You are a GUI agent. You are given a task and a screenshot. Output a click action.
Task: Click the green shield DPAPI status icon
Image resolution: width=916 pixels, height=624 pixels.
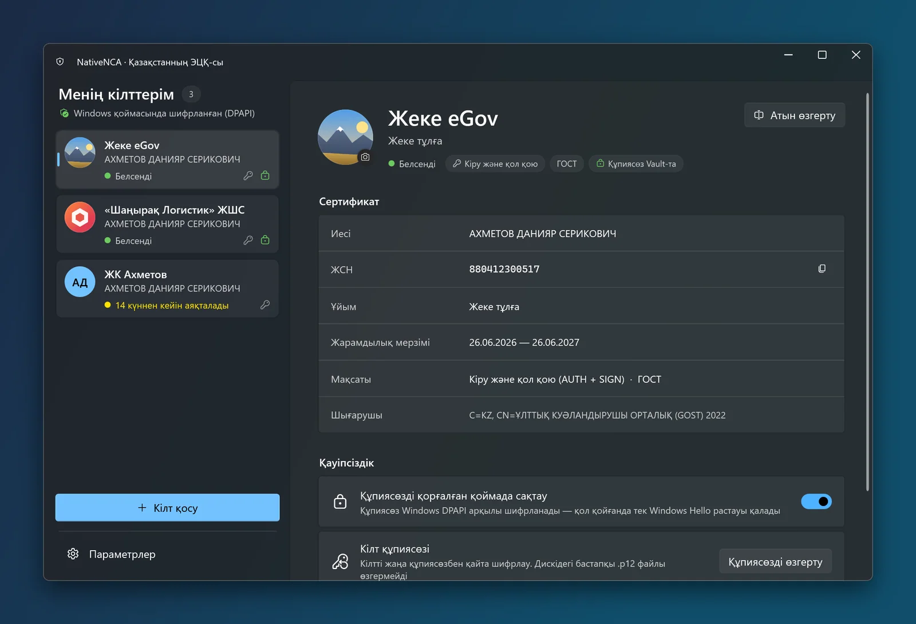click(x=65, y=113)
